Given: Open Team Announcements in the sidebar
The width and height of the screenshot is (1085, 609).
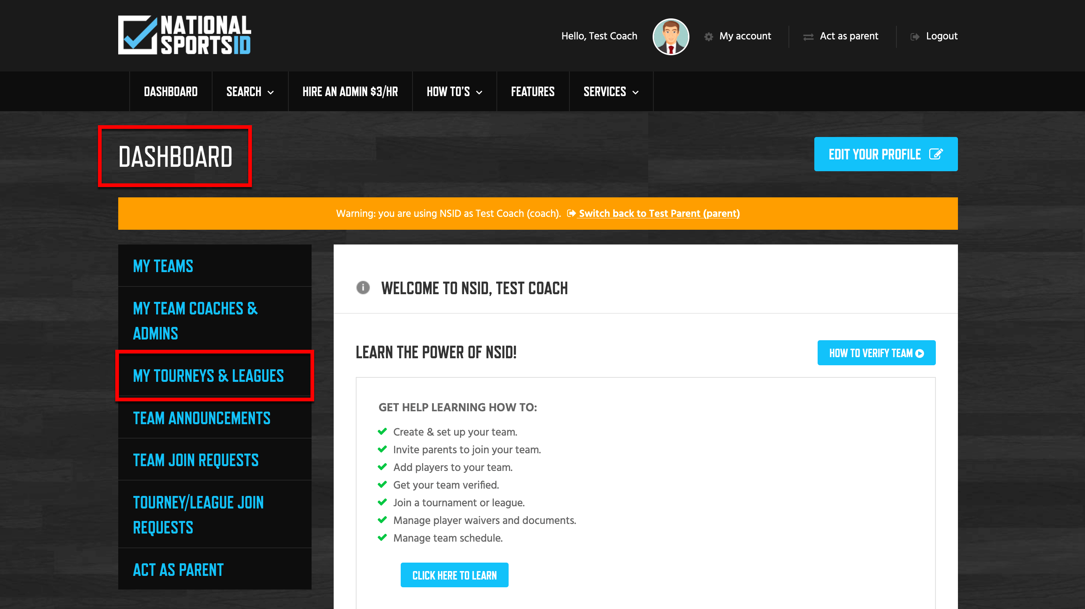Looking at the screenshot, I should coord(214,418).
